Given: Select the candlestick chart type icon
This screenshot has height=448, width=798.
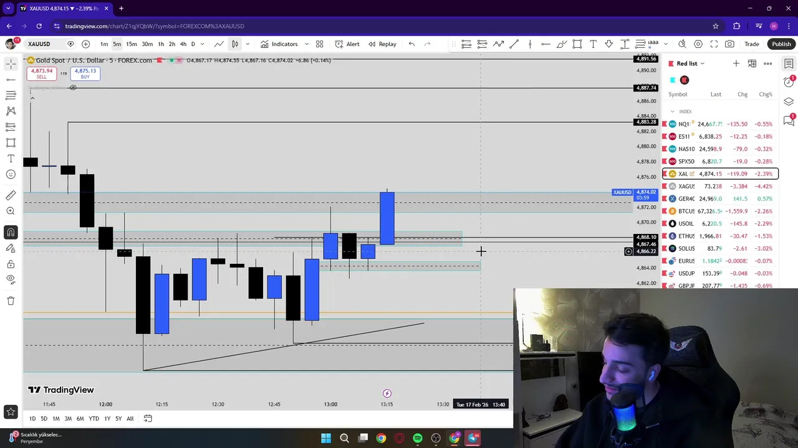Looking at the screenshot, I should 235,44.
